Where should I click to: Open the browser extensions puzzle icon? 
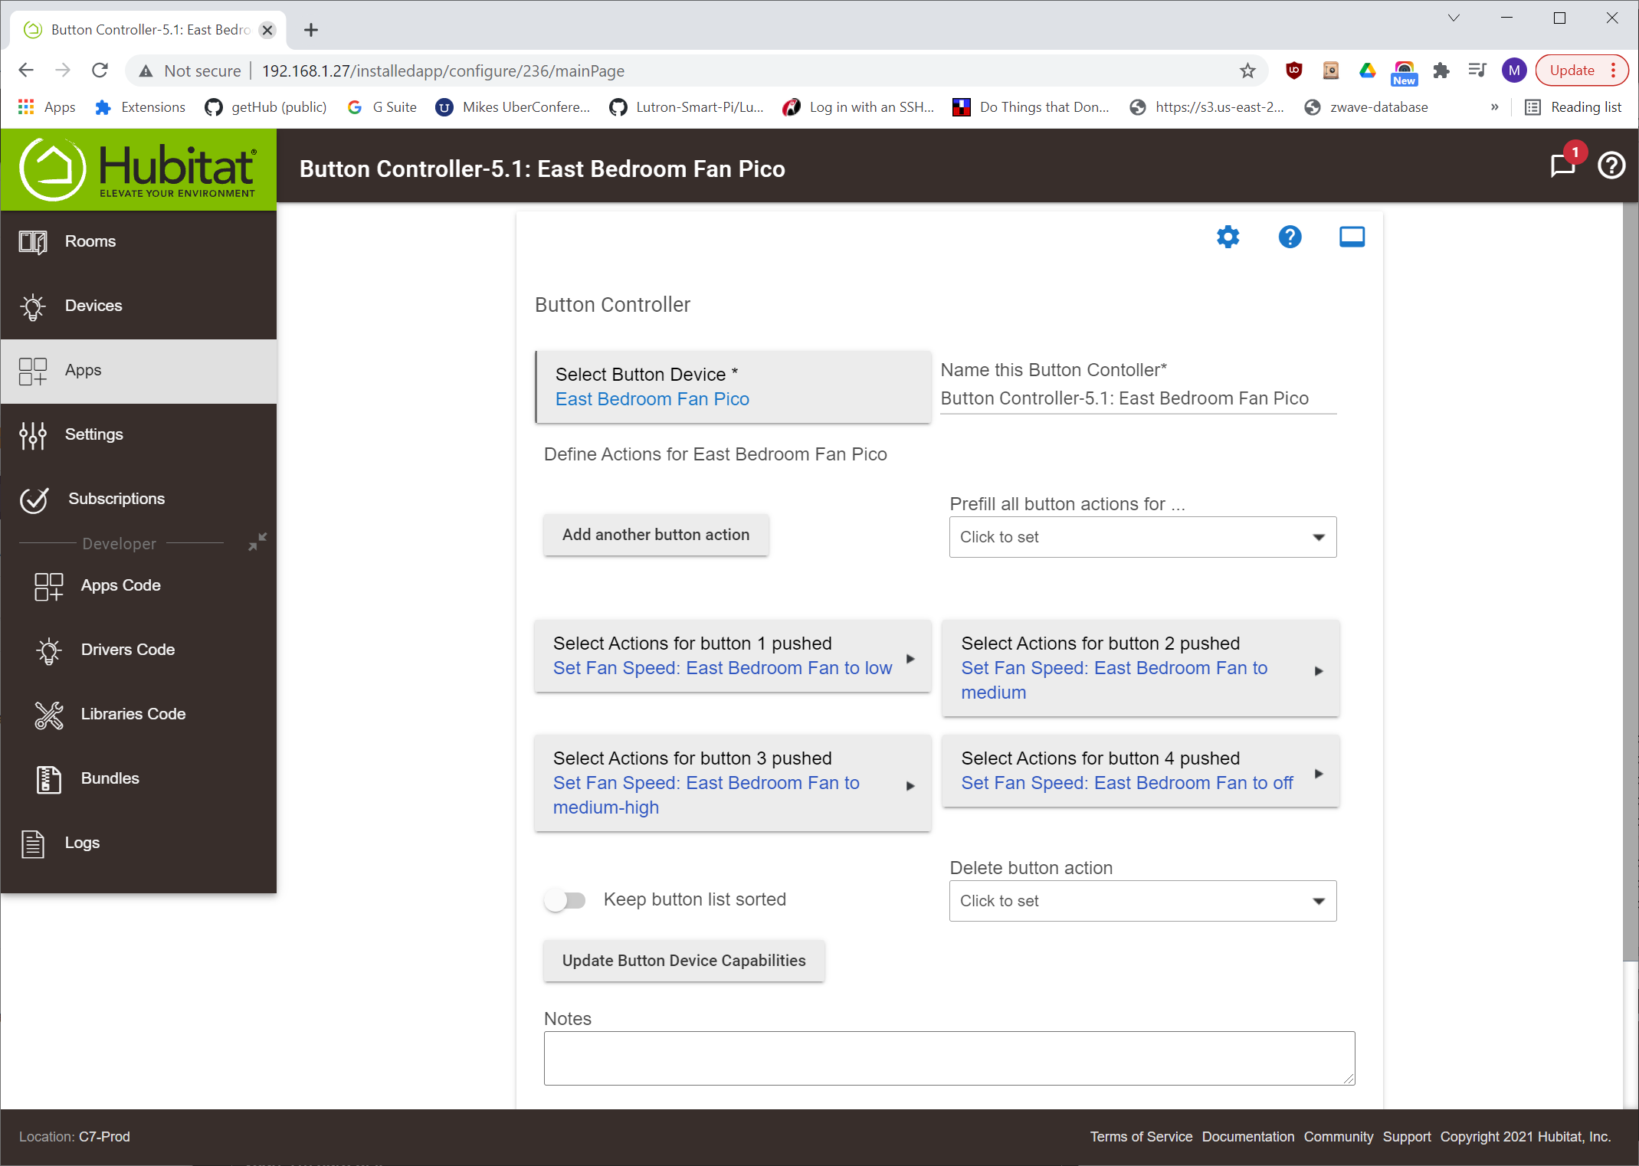[x=1441, y=70]
